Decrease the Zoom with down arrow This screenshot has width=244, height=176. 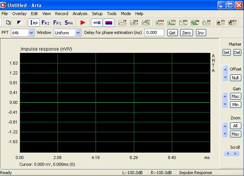coord(225,134)
